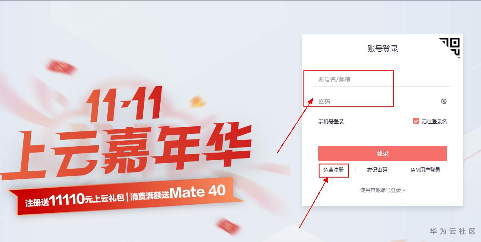Click the 11·11 promotional headline
The width and height of the screenshot is (481, 242).
tap(124, 104)
